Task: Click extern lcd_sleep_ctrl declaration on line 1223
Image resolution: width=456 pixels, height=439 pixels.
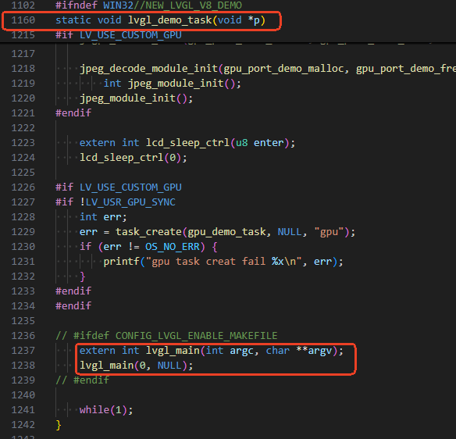Action: [x=187, y=143]
